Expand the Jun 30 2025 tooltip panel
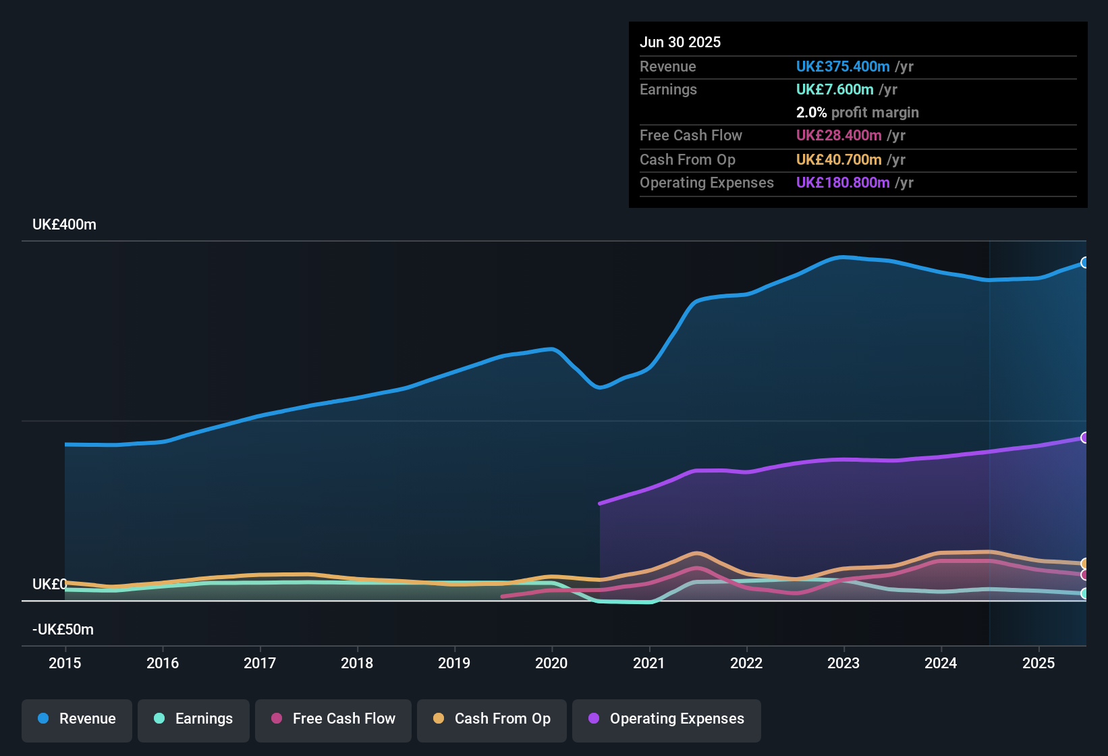 857,115
